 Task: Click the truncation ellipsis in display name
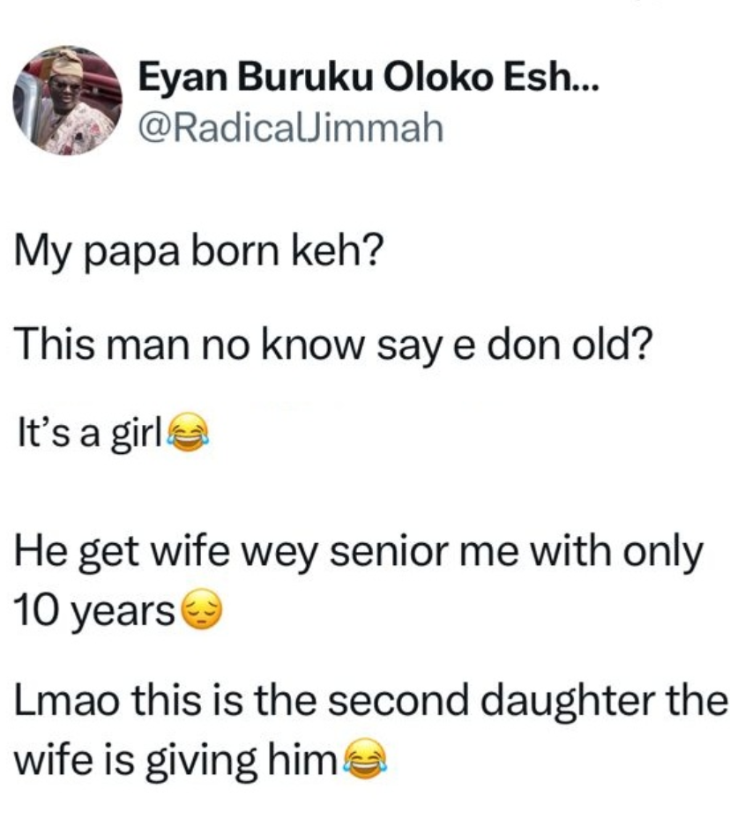[x=584, y=85]
